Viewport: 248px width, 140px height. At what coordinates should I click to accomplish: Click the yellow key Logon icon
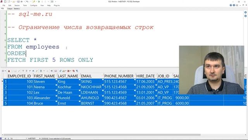click(x=34, y=2)
